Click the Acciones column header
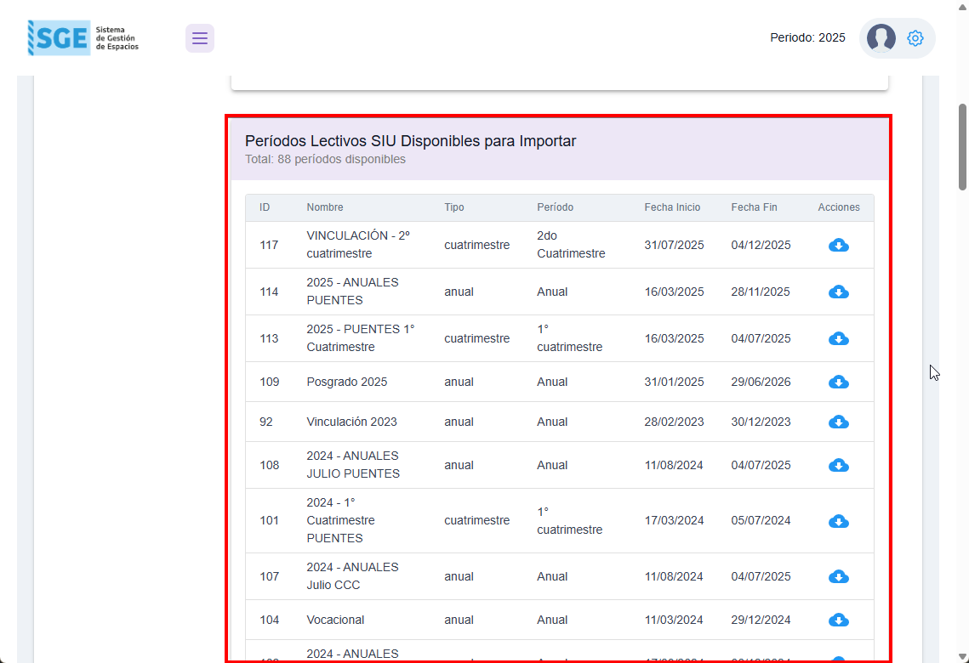Screen dimensions: 969x663 pos(839,207)
